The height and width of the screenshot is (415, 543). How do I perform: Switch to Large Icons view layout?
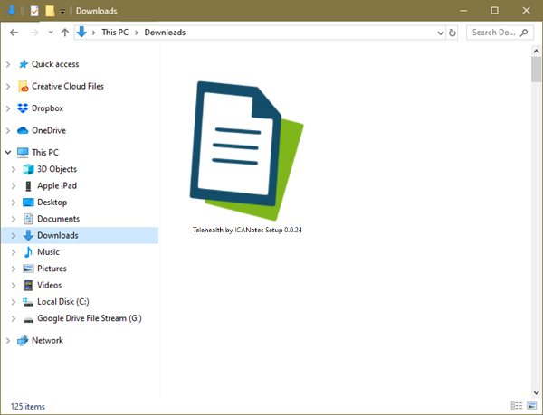click(530, 406)
